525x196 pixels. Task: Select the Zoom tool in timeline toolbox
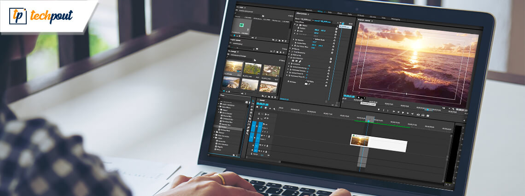coord(247,133)
